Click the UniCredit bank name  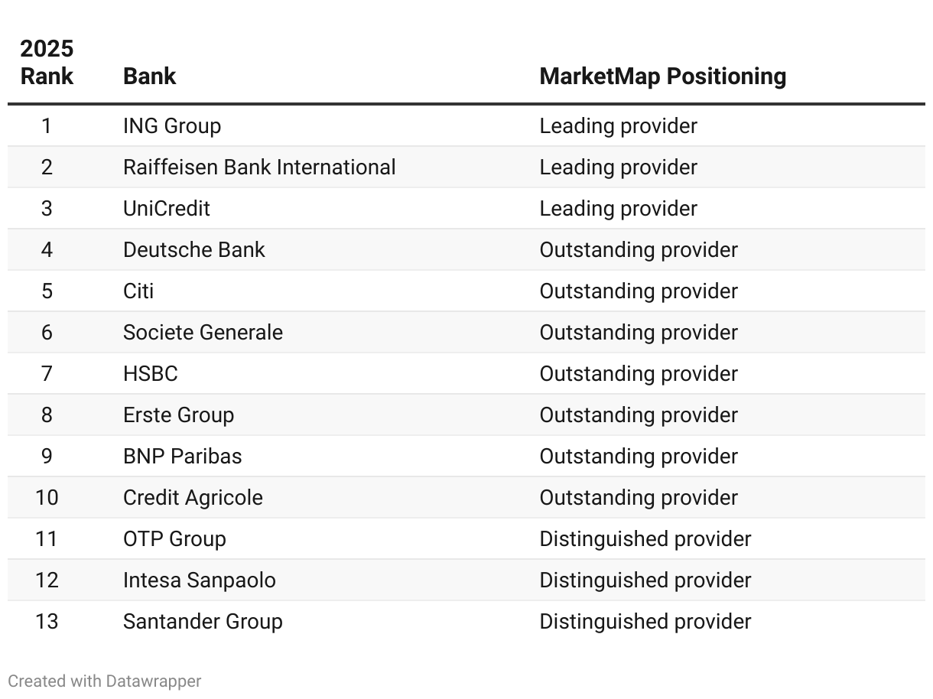(x=167, y=209)
